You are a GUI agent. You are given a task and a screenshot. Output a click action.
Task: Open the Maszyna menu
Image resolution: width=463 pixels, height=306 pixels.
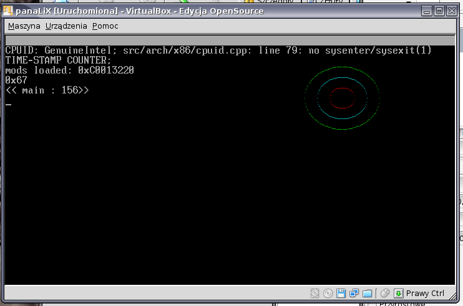click(24, 26)
